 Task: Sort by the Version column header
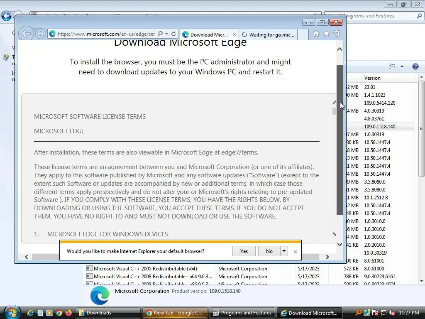click(388, 78)
